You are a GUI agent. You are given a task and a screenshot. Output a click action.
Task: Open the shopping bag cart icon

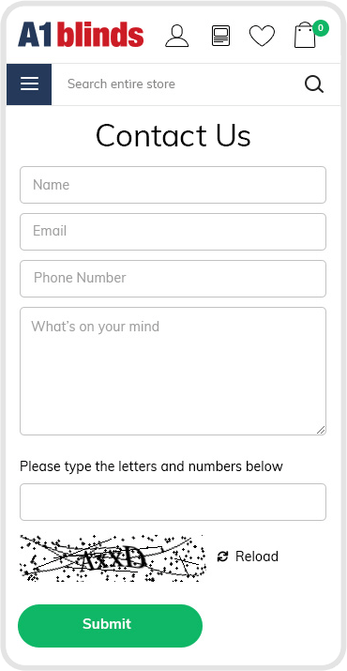click(x=305, y=35)
